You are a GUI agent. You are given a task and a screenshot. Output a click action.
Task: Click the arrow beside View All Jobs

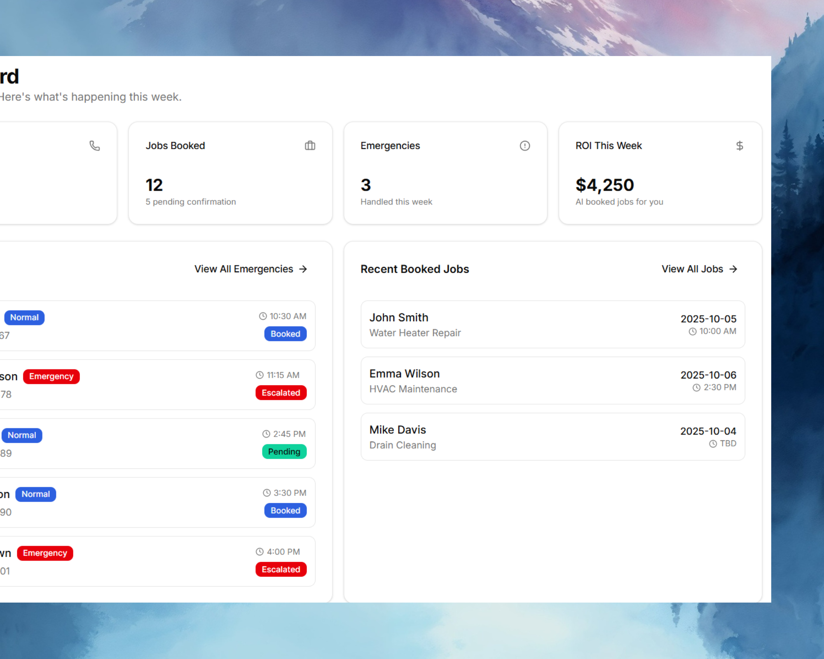tap(733, 269)
